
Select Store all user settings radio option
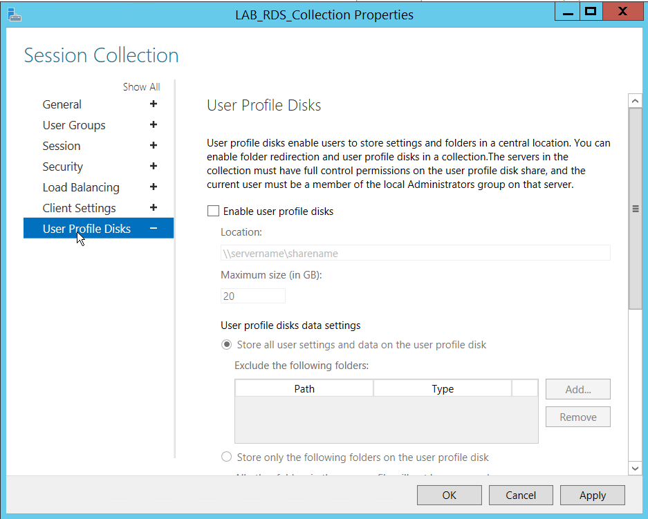pos(226,345)
